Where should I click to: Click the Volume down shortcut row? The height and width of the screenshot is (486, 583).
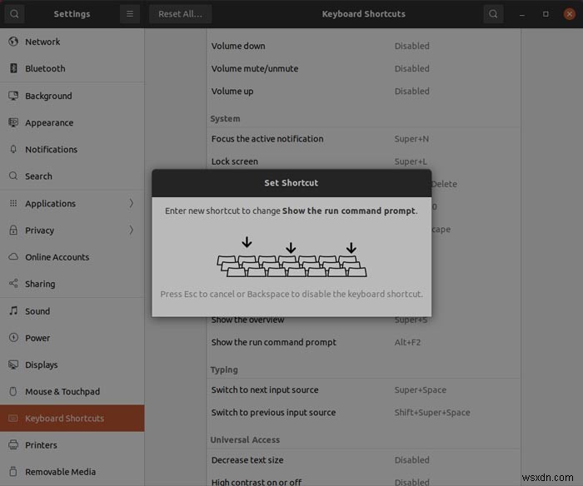[364, 46]
